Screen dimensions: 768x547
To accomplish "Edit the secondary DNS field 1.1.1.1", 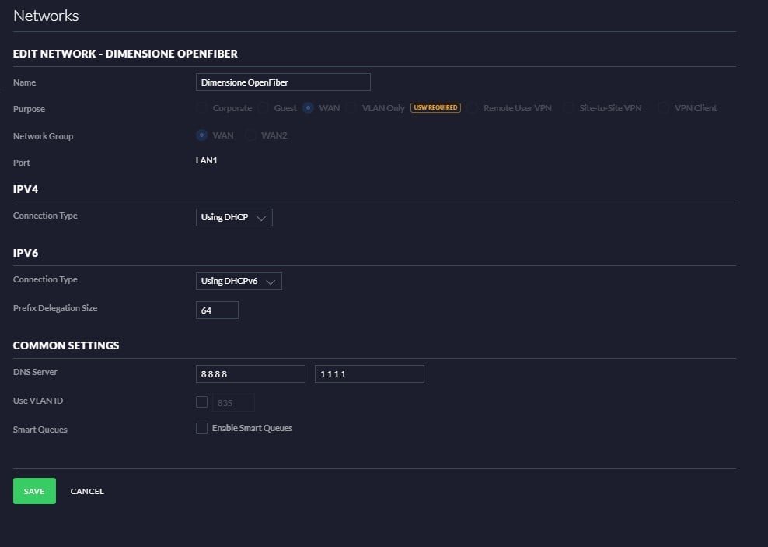I will pos(369,373).
